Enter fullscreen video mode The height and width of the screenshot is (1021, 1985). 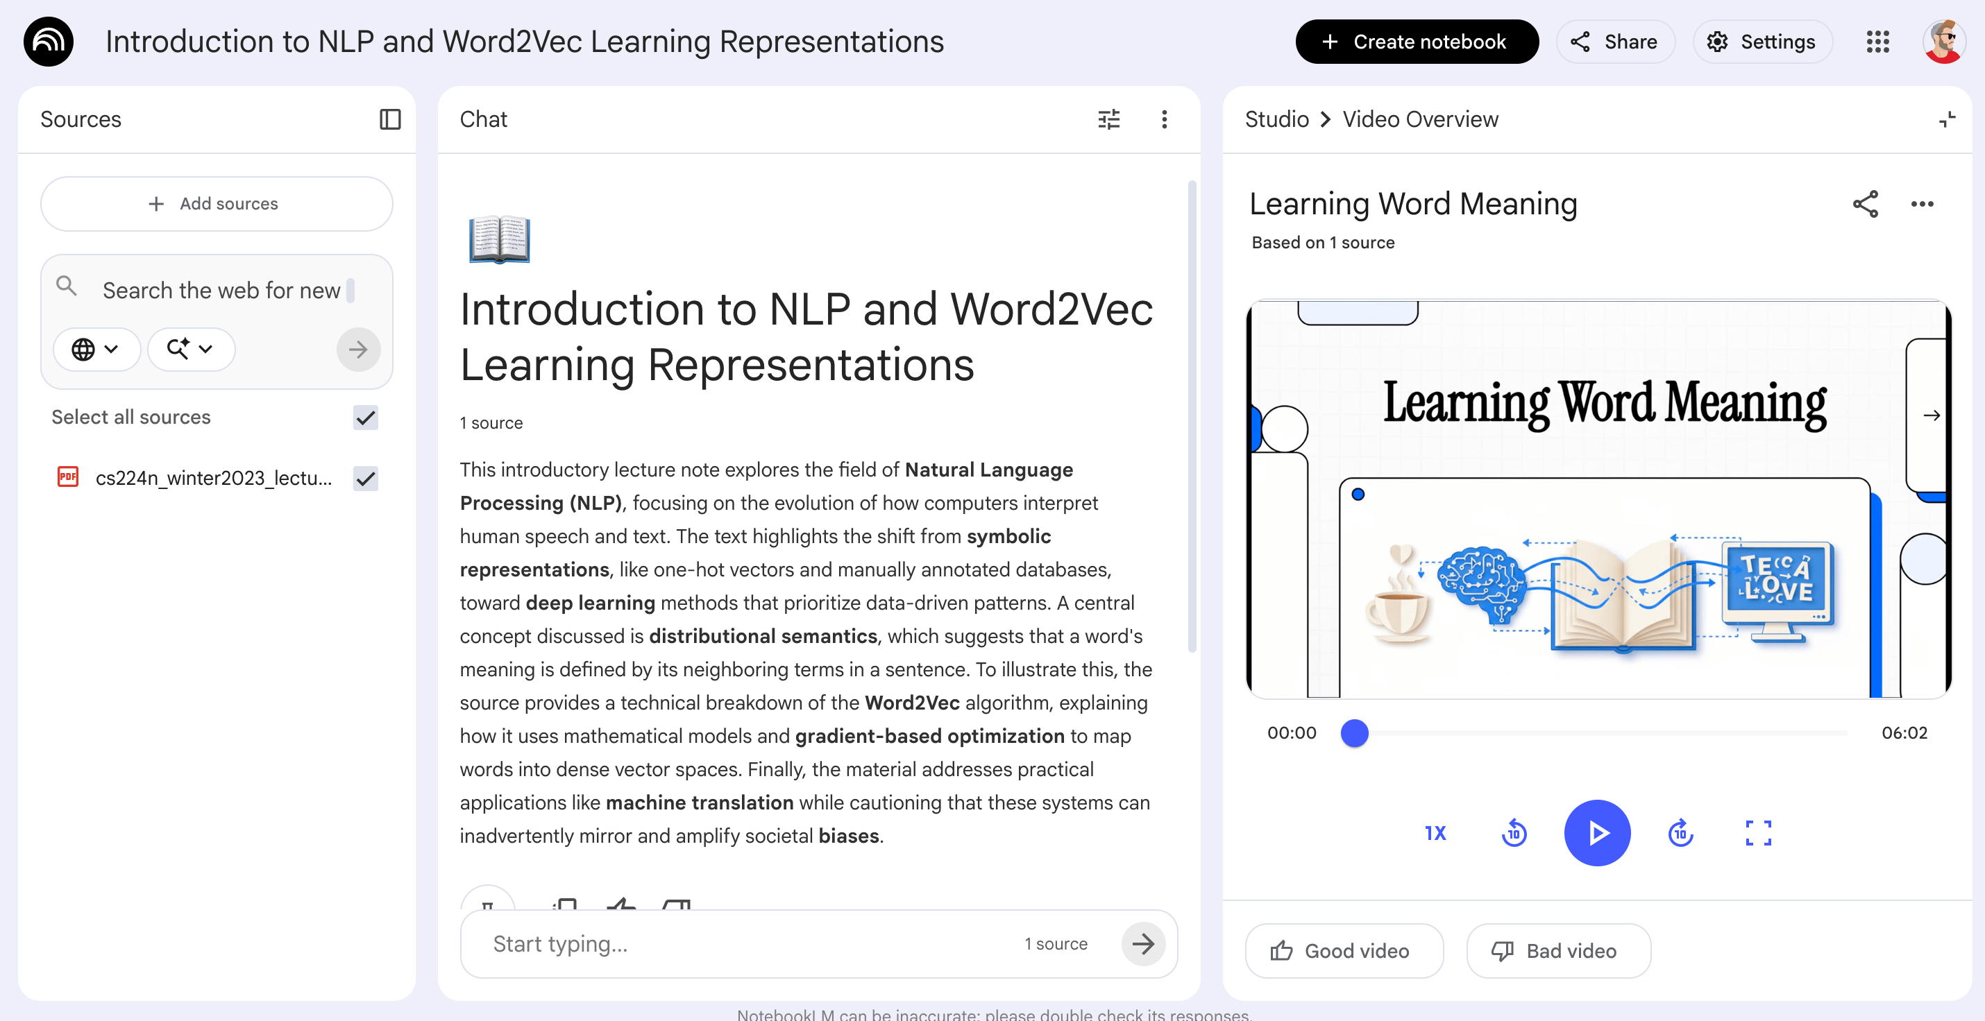[1757, 832]
